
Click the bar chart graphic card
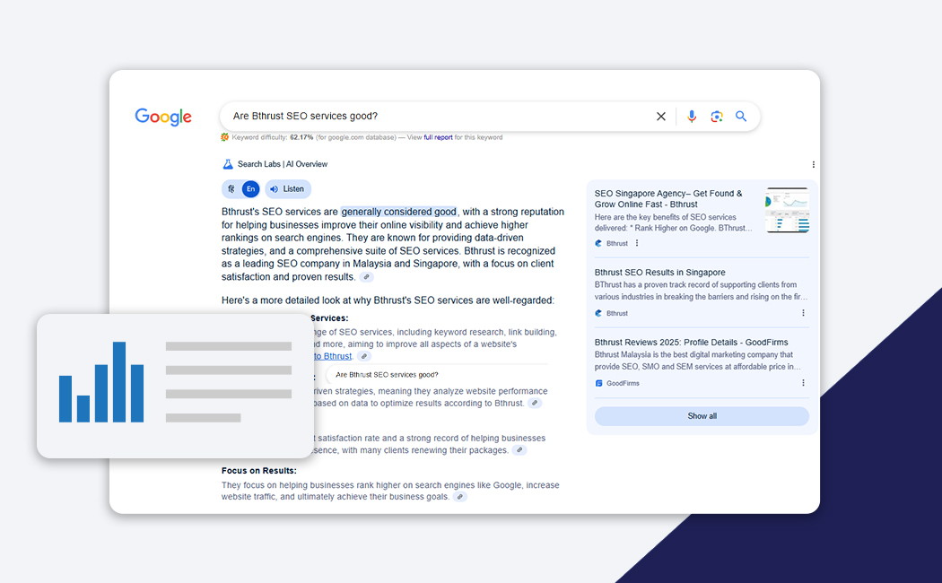tap(176, 386)
